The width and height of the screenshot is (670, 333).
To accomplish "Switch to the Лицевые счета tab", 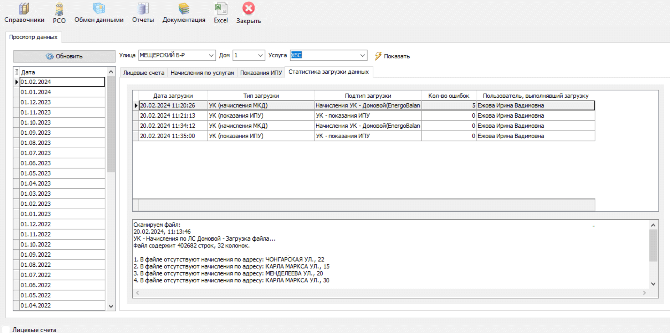I will 144,73.
